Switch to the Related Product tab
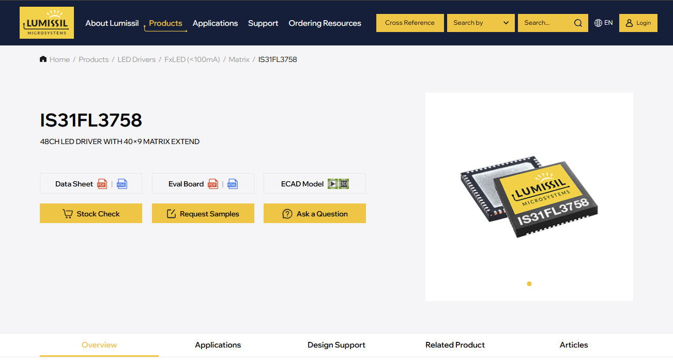 tap(455, 345)
